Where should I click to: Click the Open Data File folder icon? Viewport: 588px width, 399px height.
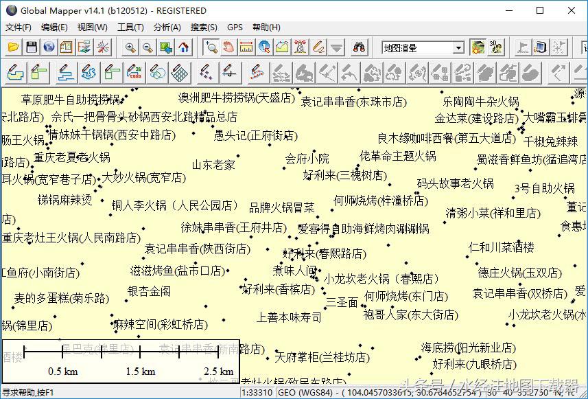coord(13,47)
